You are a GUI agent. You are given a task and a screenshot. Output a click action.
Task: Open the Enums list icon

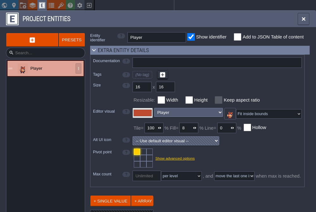(52, 5)
